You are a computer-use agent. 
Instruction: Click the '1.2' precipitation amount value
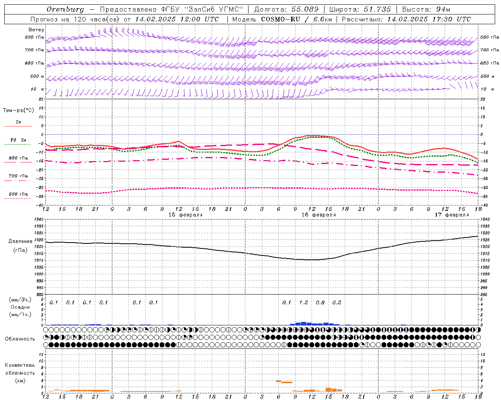click(303, 302)
